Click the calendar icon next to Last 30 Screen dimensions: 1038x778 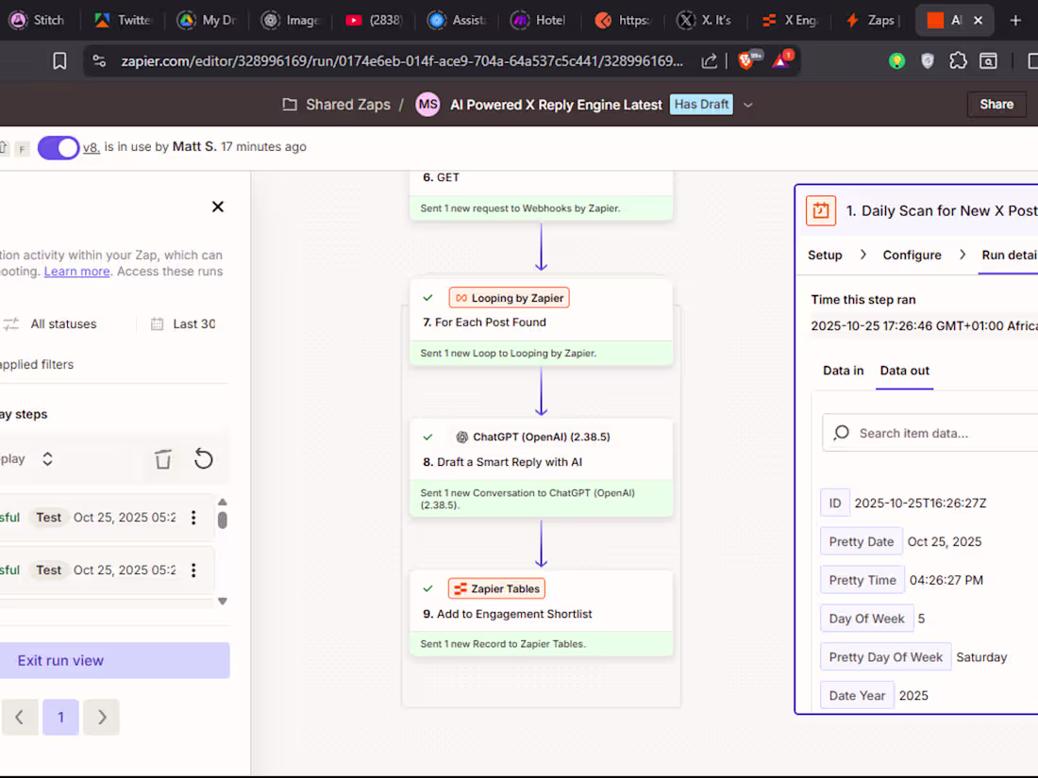pos(157,324)
